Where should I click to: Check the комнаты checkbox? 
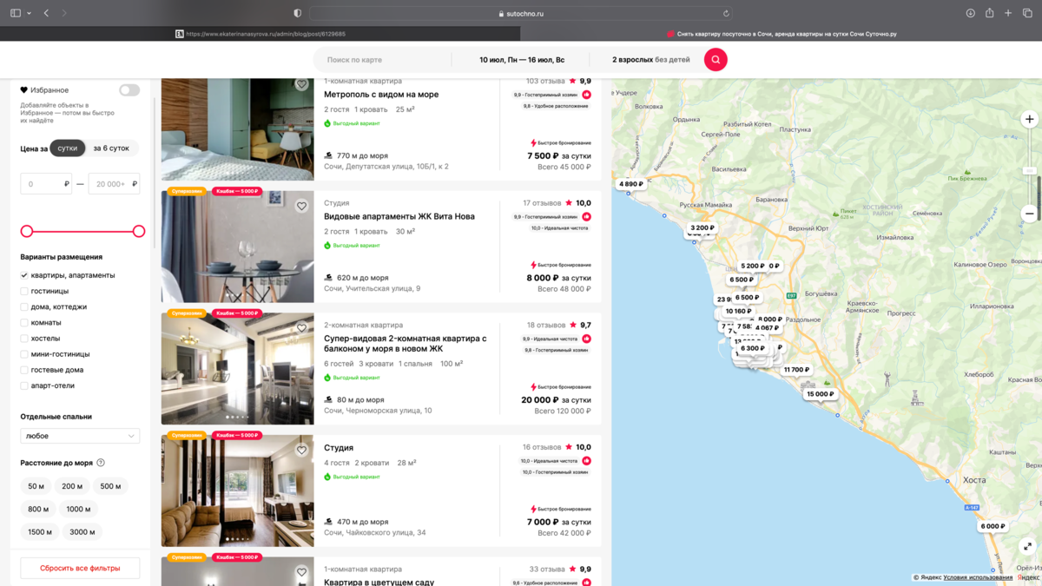point(24,323)
